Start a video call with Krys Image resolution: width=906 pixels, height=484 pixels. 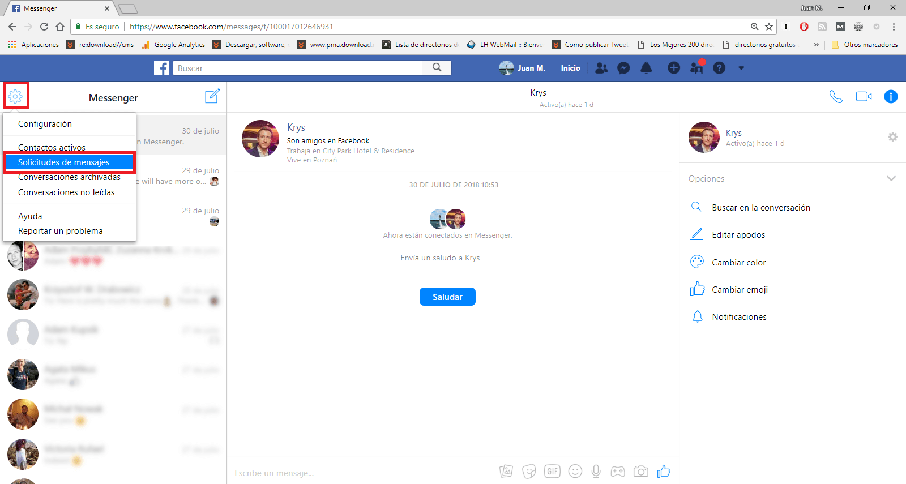pos(864,96)
